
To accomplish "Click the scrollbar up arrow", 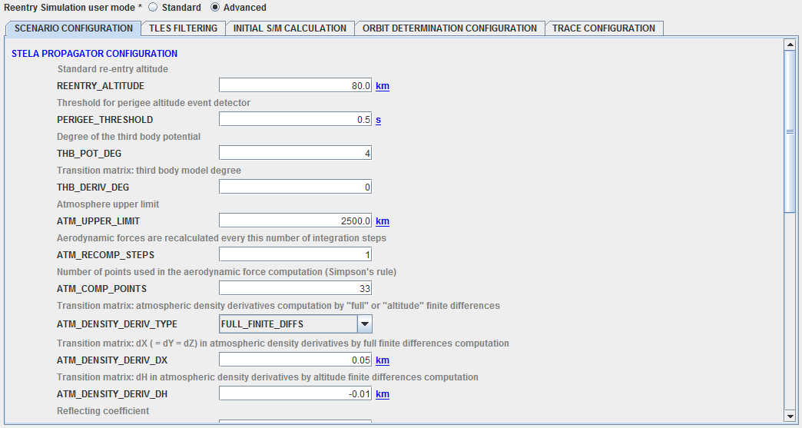I will pos(789,45).
